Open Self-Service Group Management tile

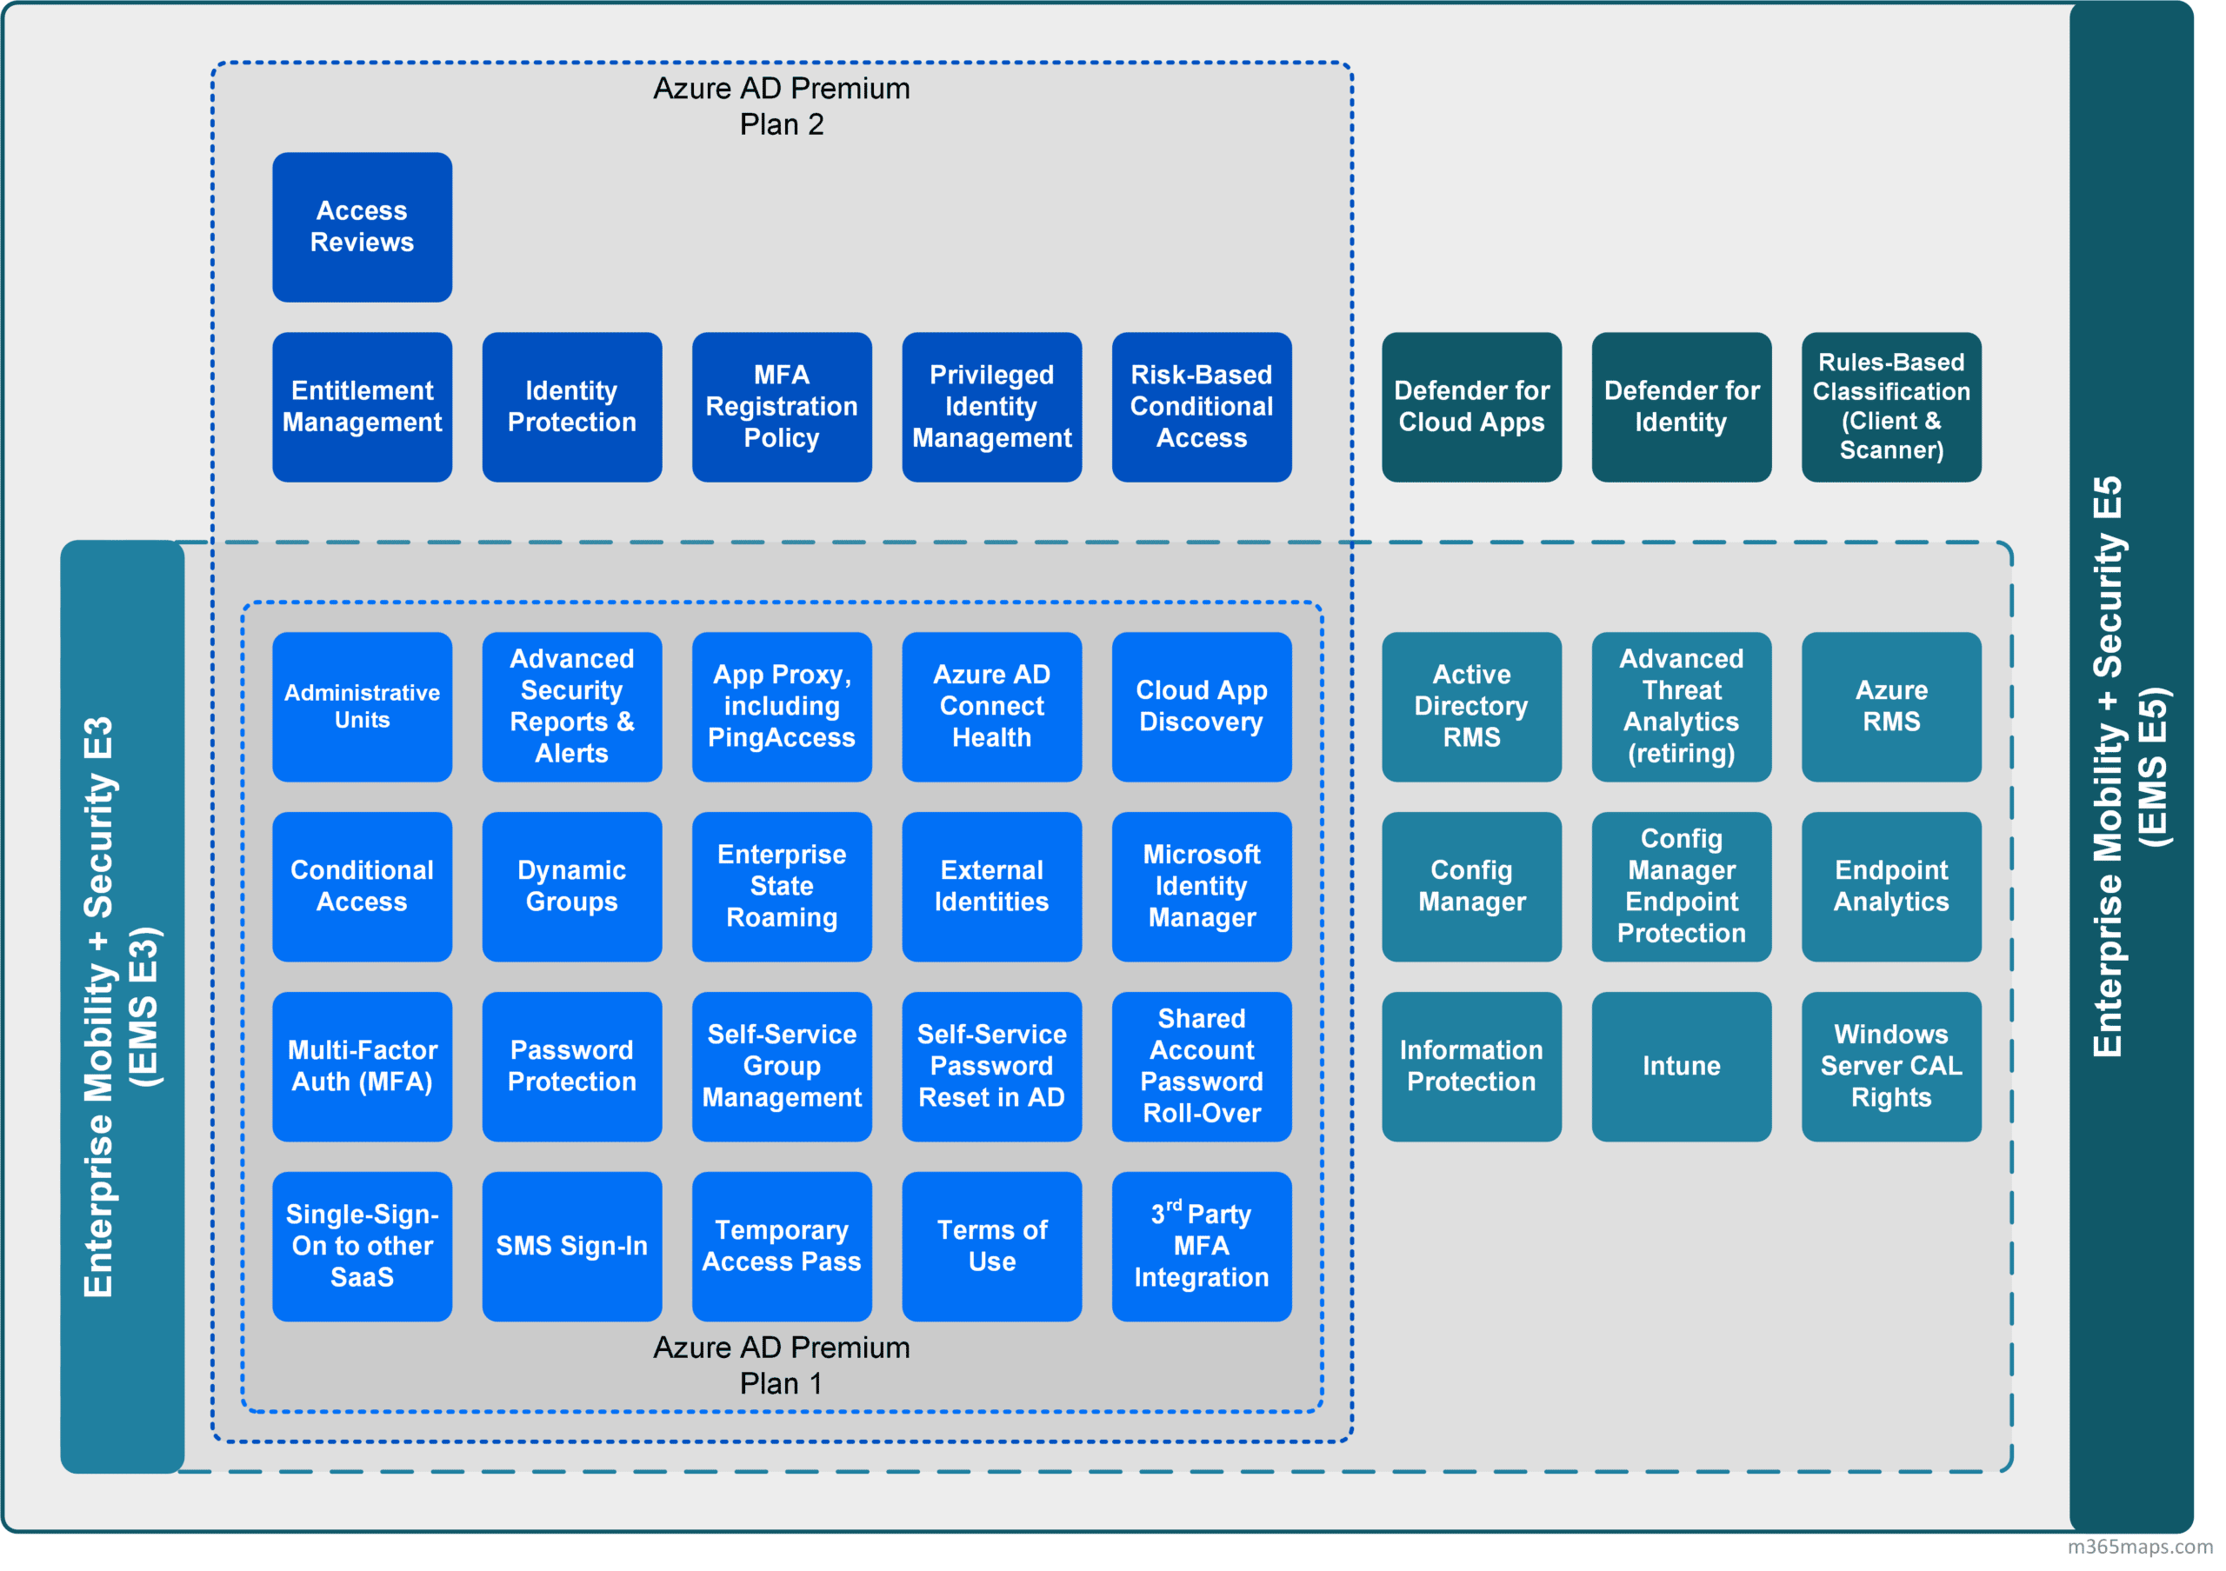coord(782,1067)
